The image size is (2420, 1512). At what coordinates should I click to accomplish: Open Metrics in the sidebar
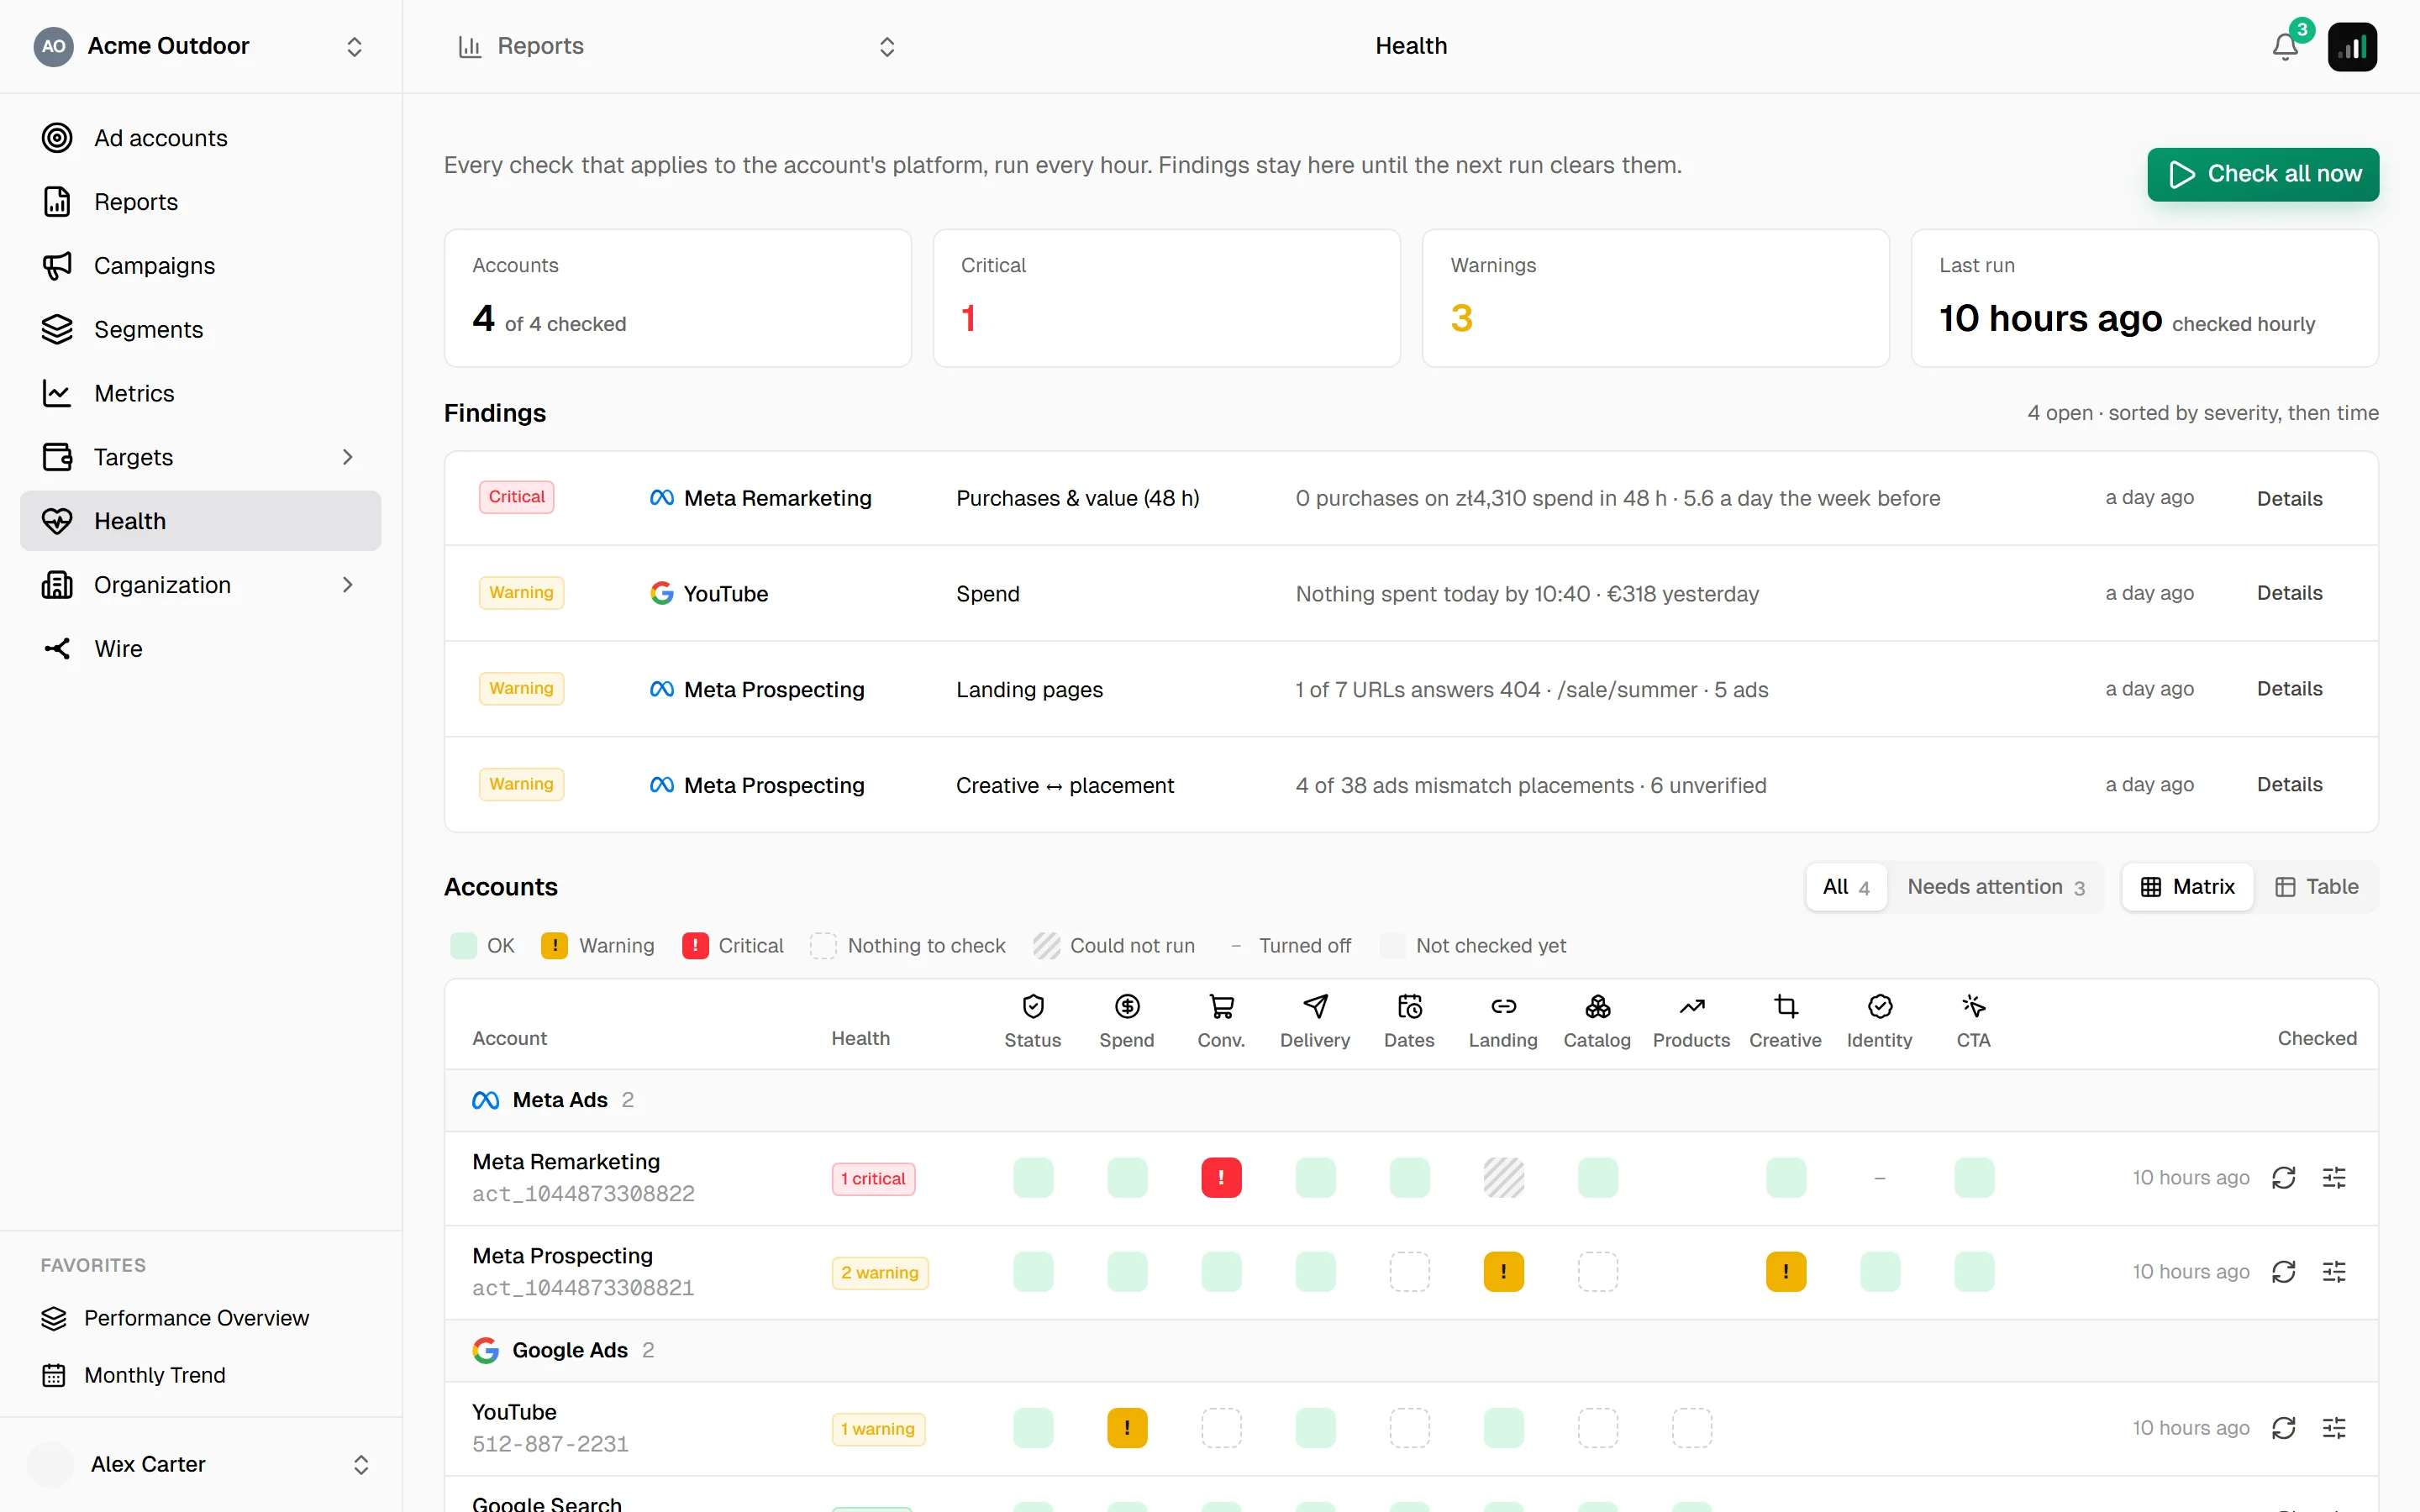point(200,394)
